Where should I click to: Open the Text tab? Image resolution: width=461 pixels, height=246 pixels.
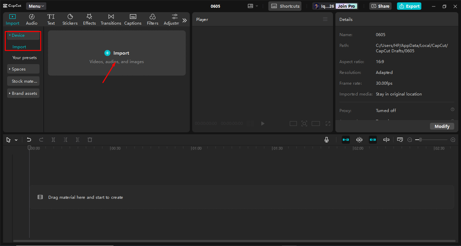(x=51, y=19)
